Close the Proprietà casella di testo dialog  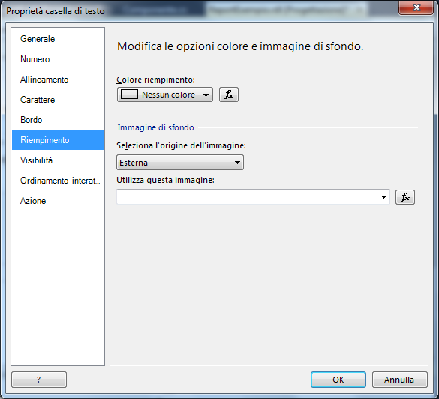pos(416,7)
